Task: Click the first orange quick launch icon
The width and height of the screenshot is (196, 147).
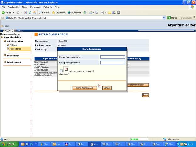Action: pyautogui.click(x=23, y=144)
